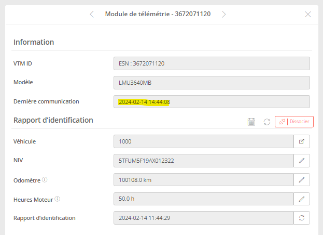Open the identification report calendar icon

(x=251, y=122)
